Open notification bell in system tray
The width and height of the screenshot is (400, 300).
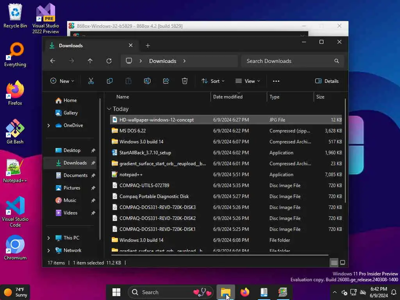[x=394, y=292]
